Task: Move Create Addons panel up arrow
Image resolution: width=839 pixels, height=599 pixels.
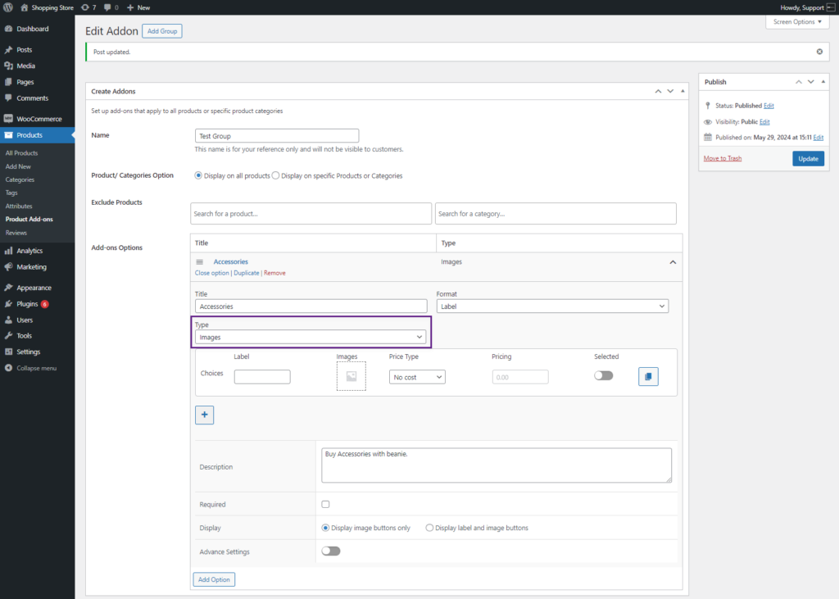Action: [x=658, y=92]
